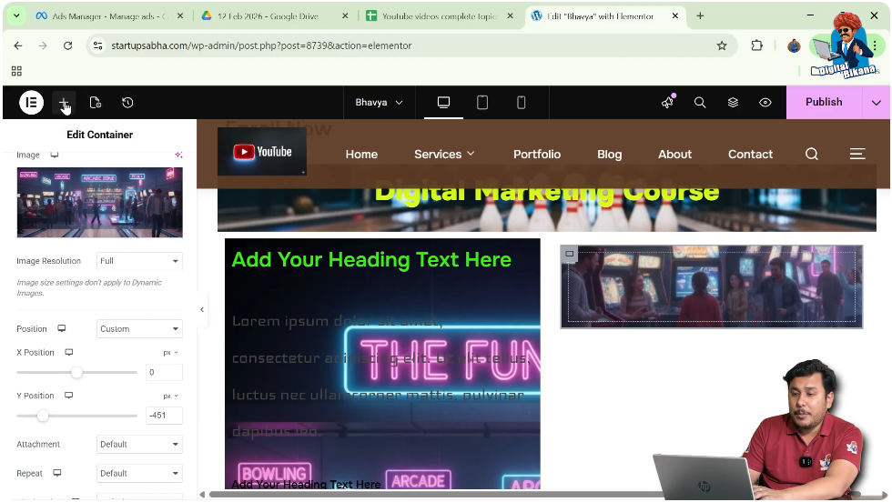Switch to mobile responsive view
Viewport: 892px width, 502px height.
[x=521, y=103]
